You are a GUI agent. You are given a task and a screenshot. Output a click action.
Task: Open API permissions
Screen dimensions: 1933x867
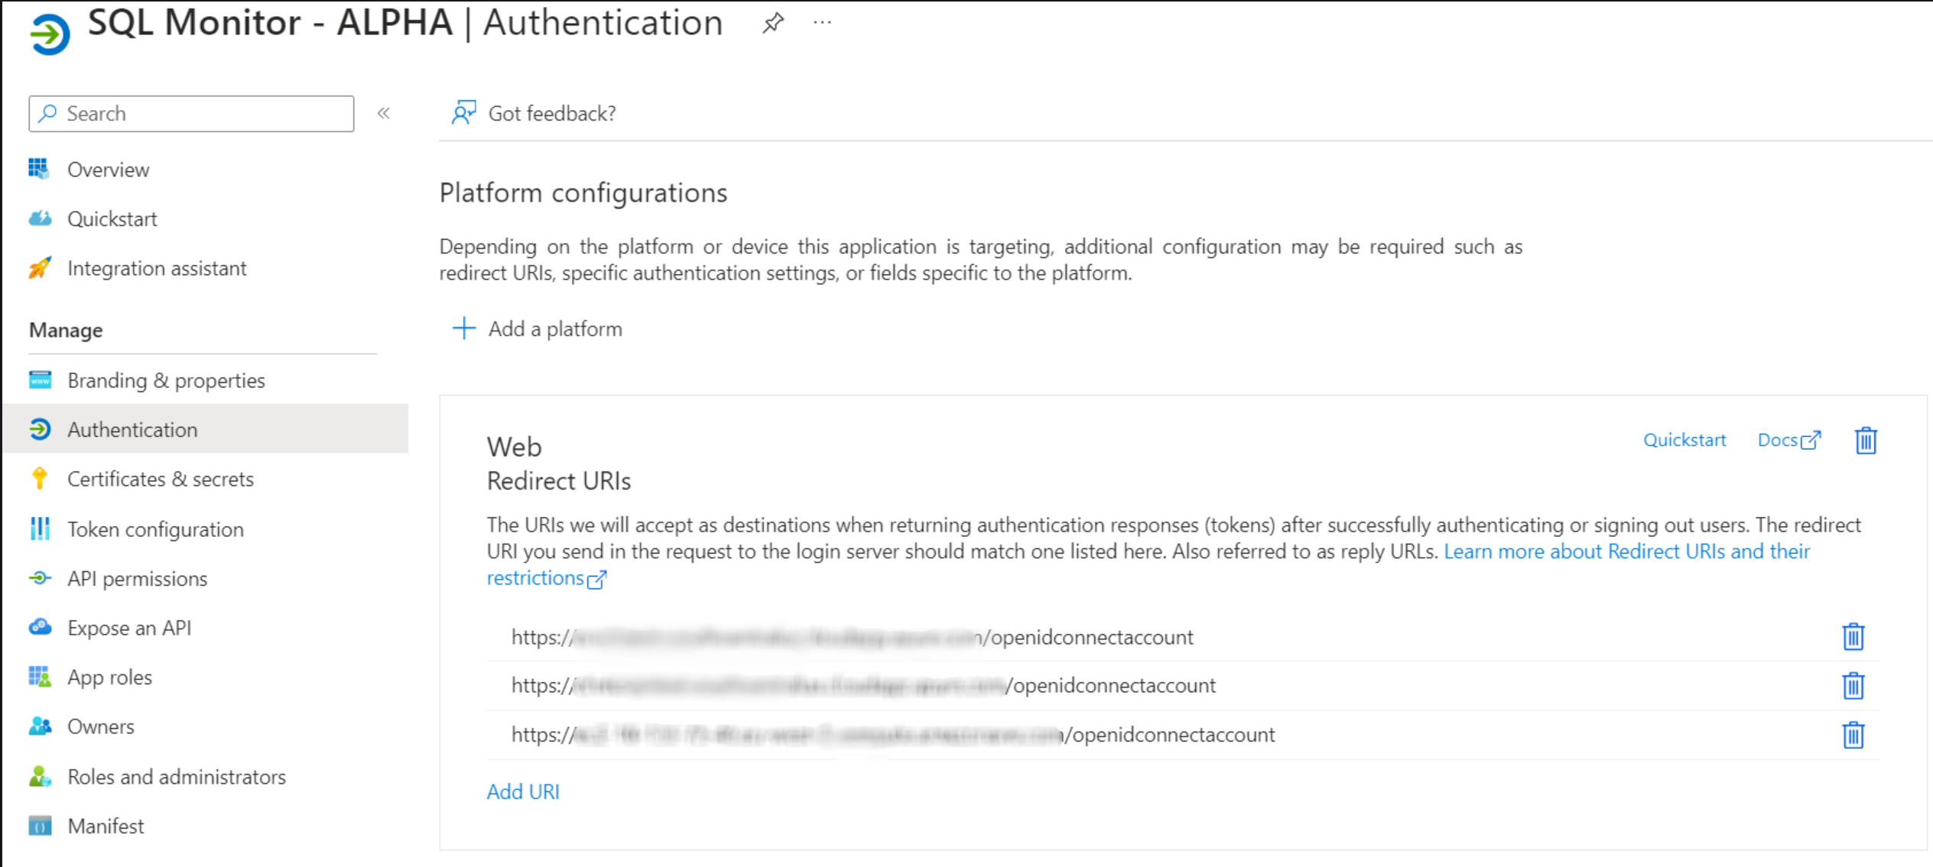137,578
